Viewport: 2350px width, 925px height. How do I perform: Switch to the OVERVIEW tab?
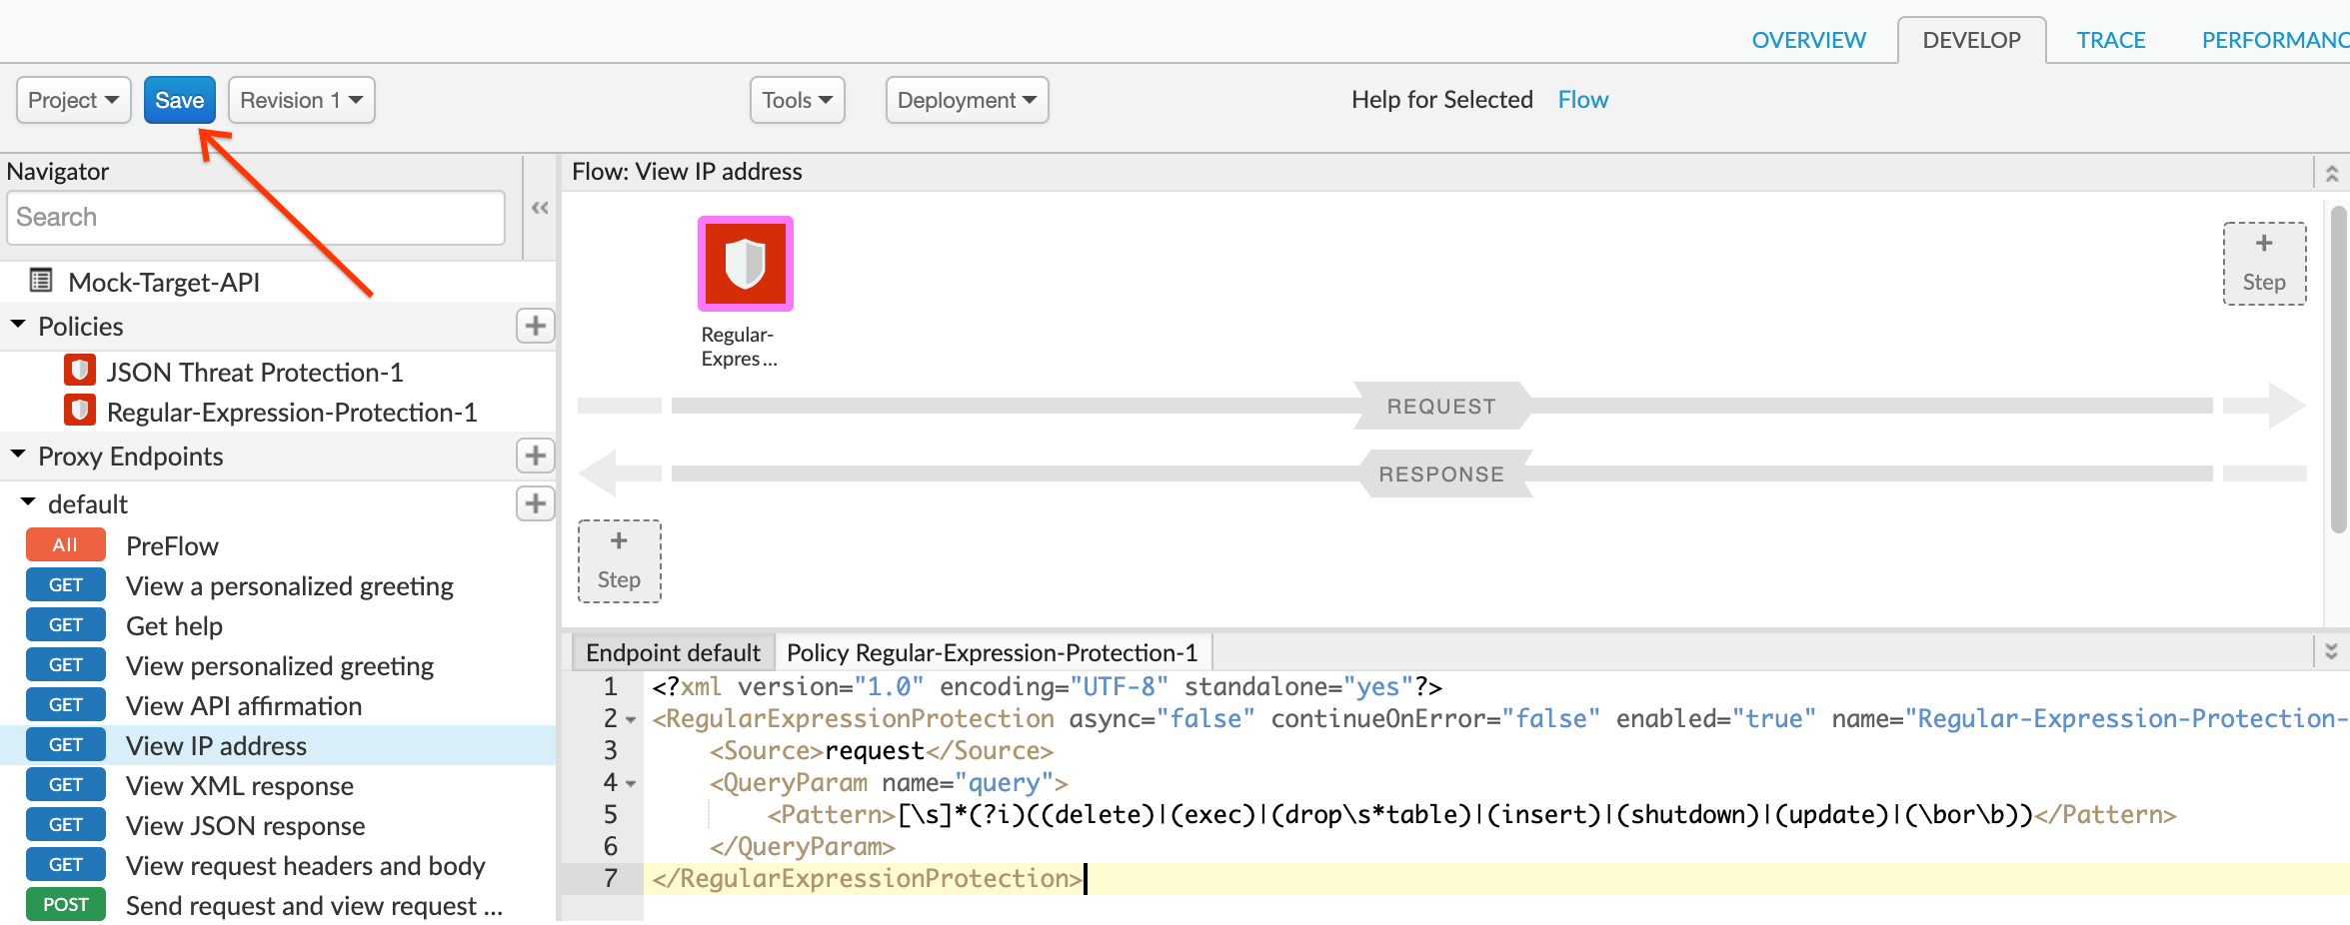point(1808,40)
